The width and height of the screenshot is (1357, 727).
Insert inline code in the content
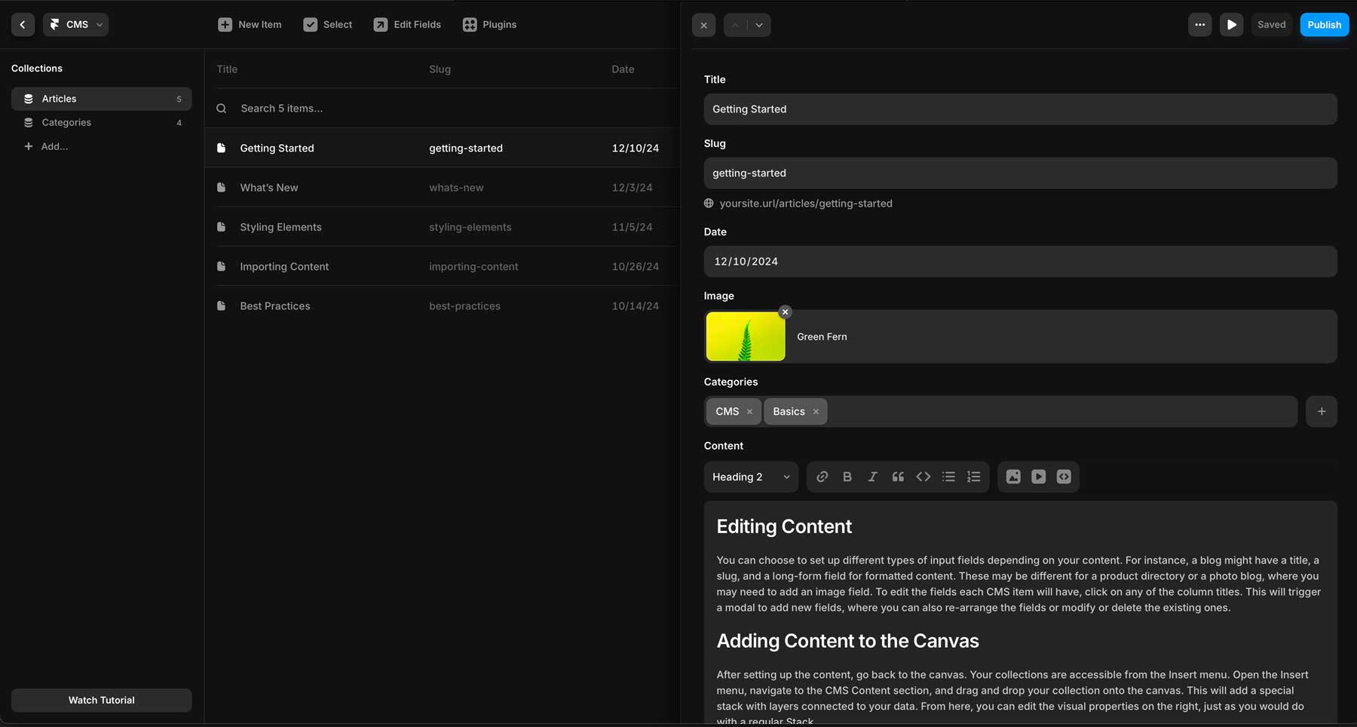click(x=923, y=477)
